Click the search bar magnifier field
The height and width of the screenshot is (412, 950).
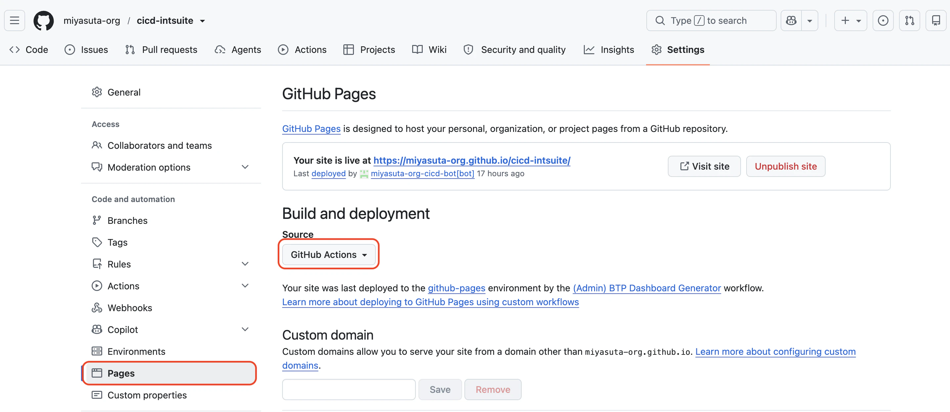[x=711, y=20]
